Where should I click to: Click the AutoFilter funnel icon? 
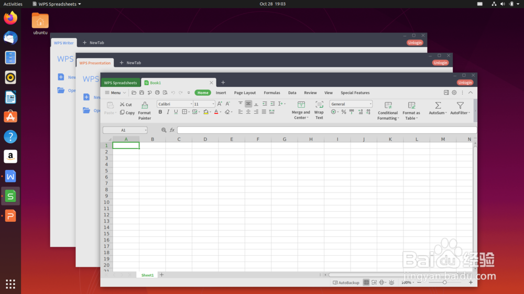460,106
